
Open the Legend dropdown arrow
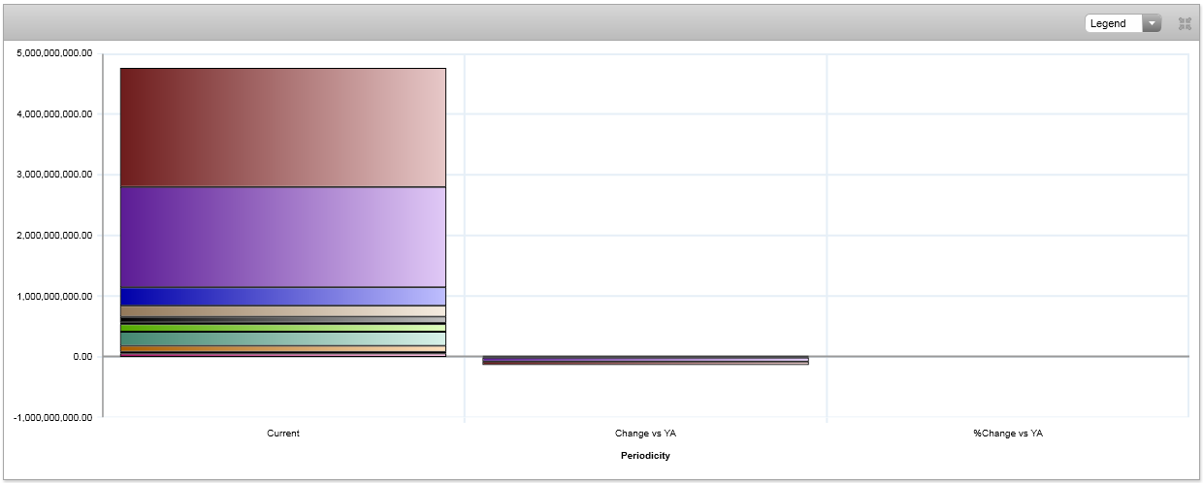click(x=1152, y=23)
